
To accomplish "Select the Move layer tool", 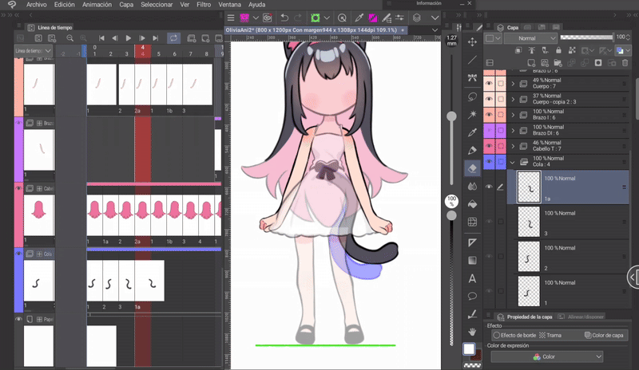I will coord(472,41).
